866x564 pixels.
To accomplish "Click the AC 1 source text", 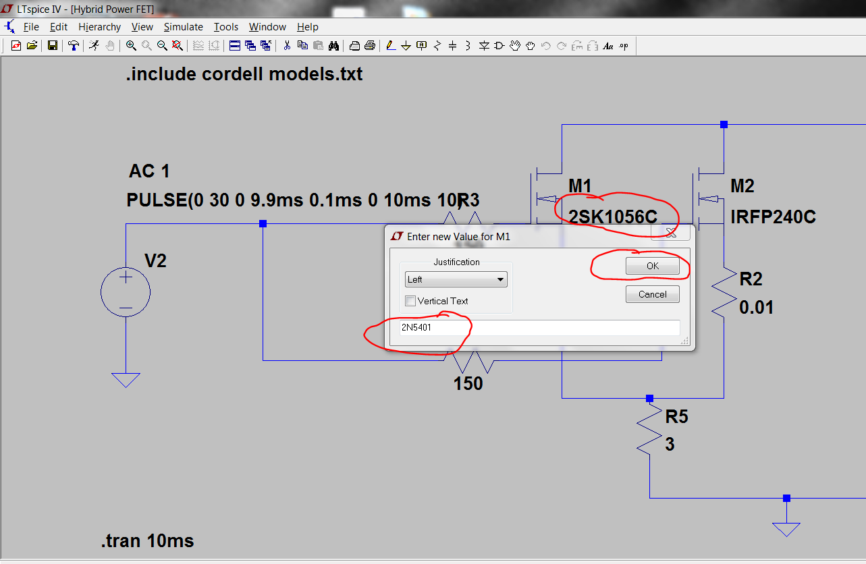I will 149,171.
